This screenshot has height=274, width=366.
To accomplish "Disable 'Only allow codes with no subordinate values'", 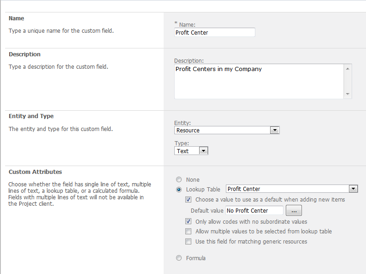I will click(188, 221).
